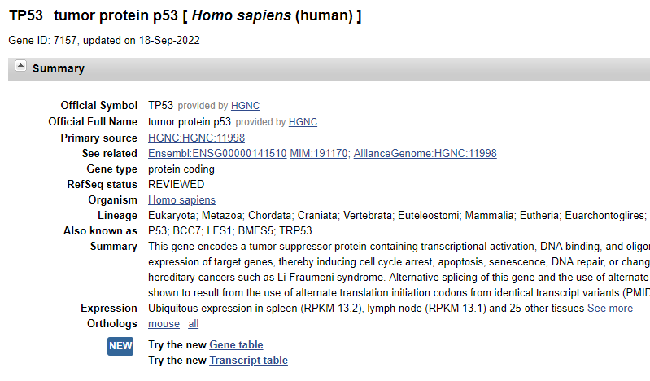Open HGNC link beside Official Full Name
Viewport: 650px width, 381px height.
(303, 122)
